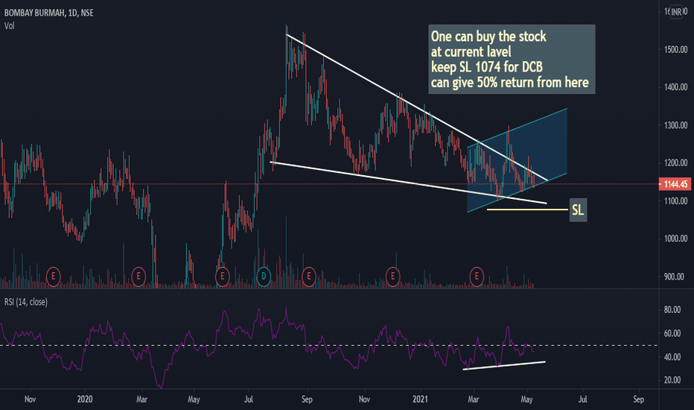This screenshot has height=410, width=694.
Task: Click the 1100.00 price axis label
Action: click(x=675, y=201)
